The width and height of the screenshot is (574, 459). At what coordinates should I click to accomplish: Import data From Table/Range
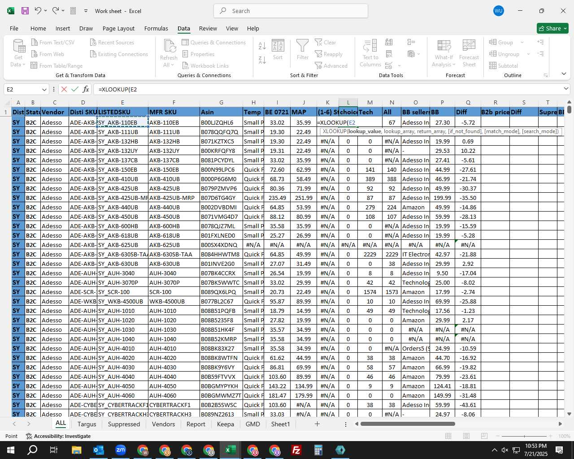[57, 66]
